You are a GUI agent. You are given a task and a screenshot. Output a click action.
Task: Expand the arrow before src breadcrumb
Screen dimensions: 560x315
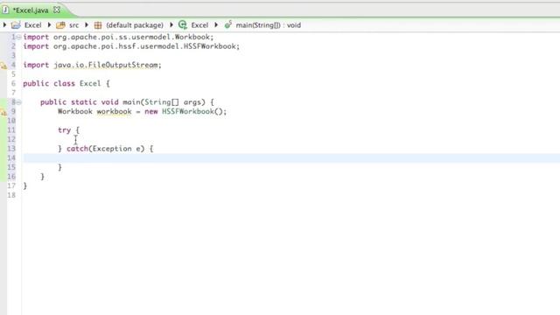pyautogui.click(x=49, y=24)
